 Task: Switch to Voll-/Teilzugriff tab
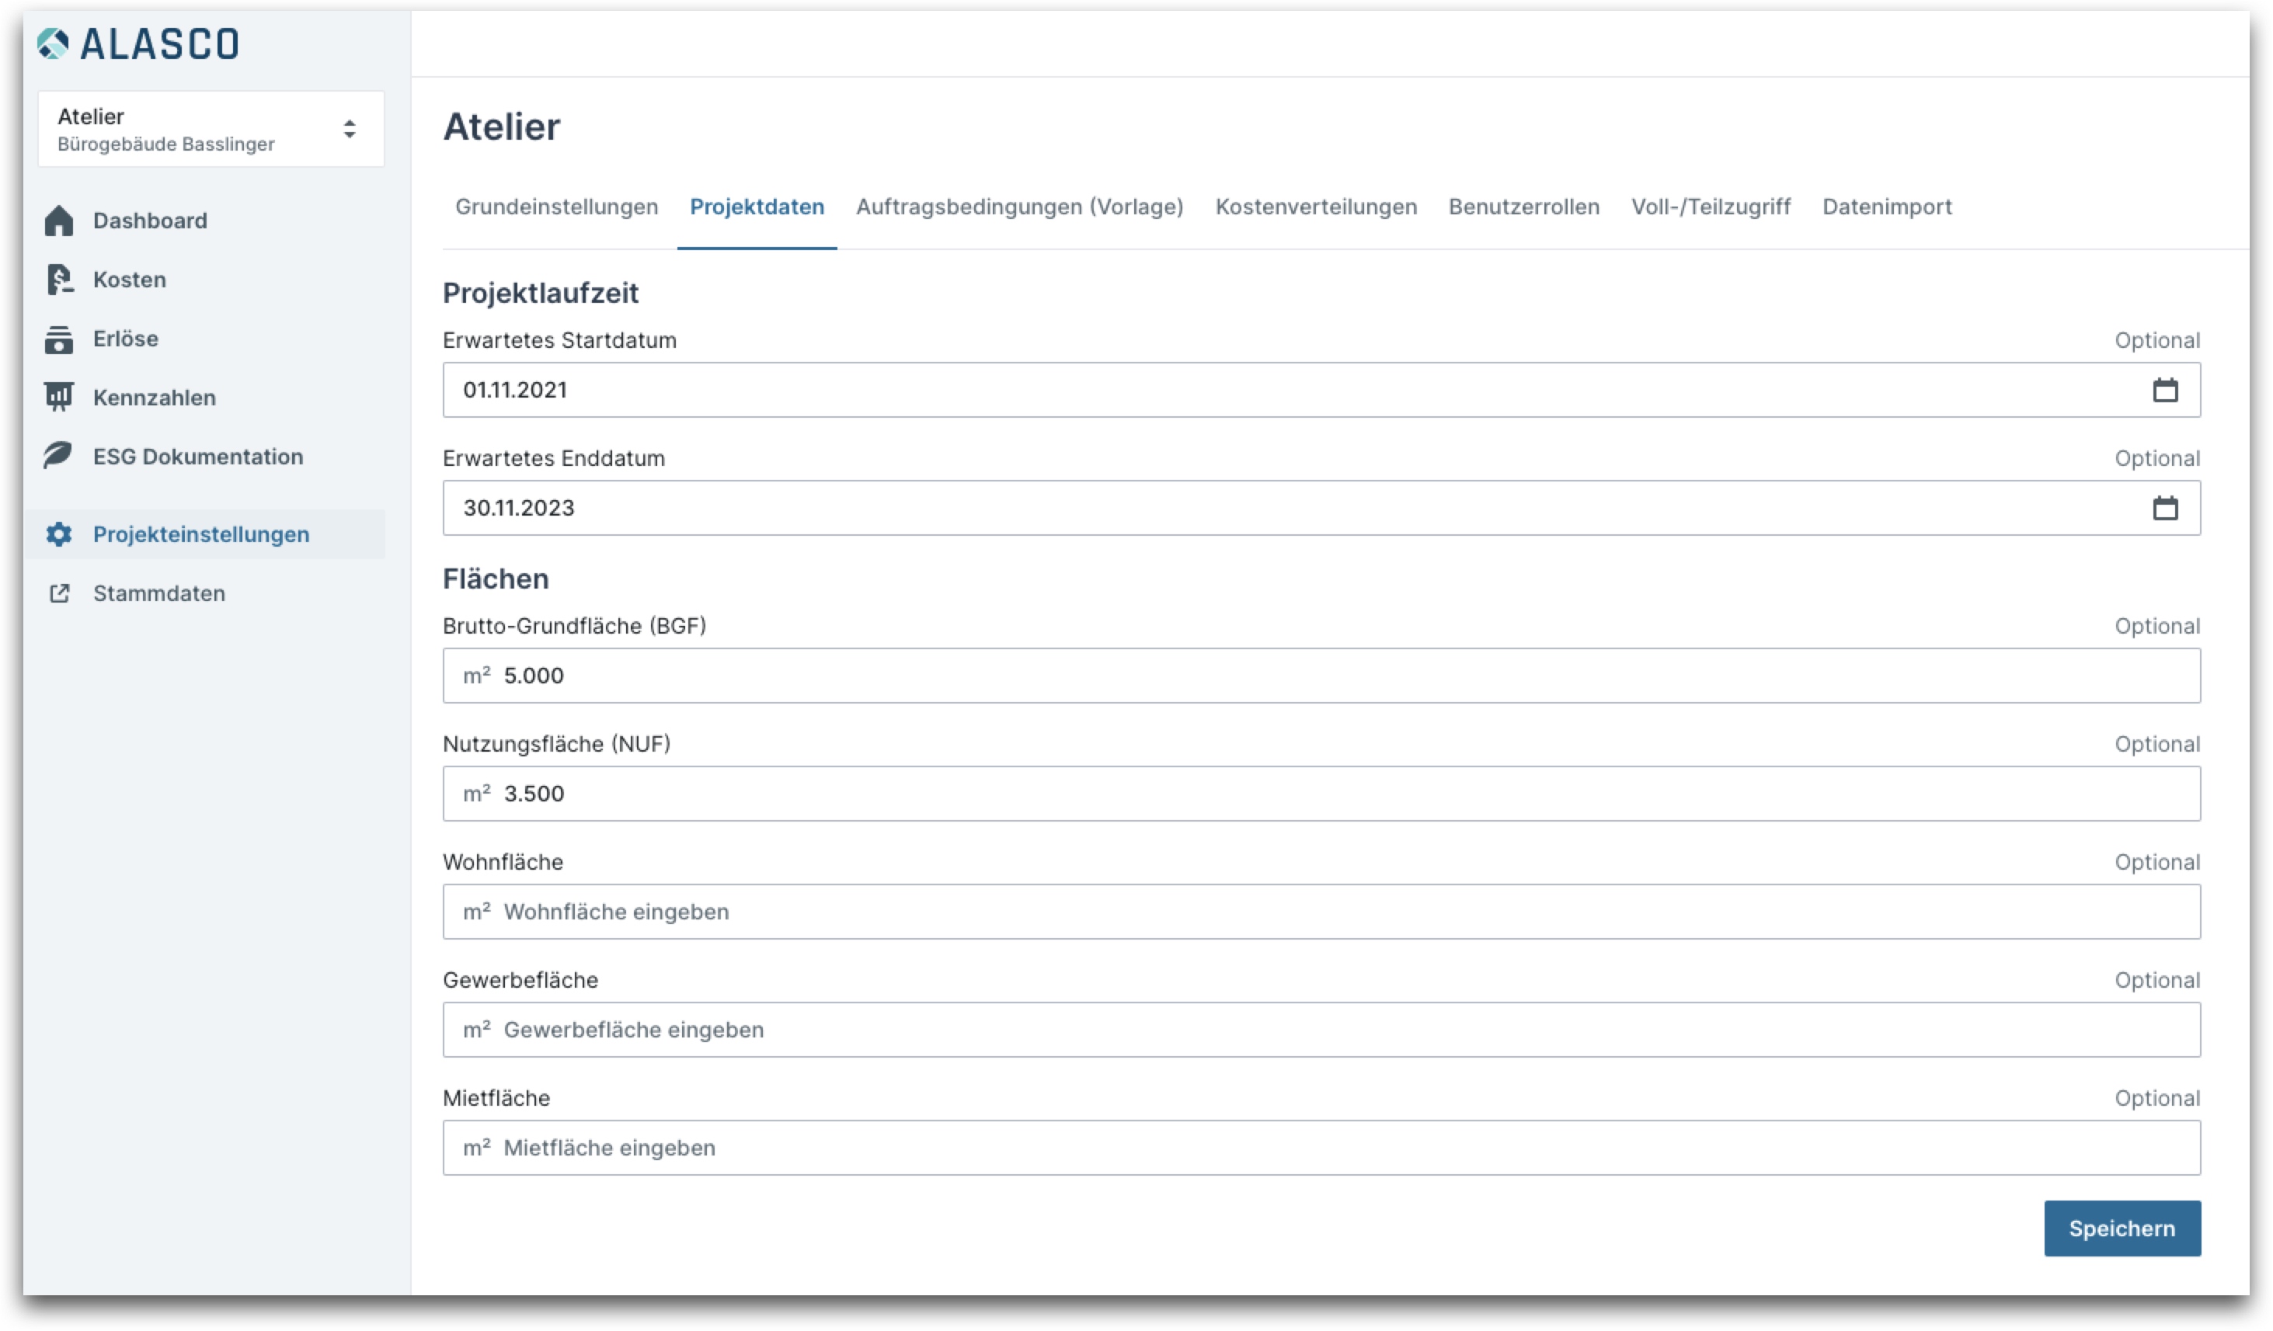(1710, 207)
